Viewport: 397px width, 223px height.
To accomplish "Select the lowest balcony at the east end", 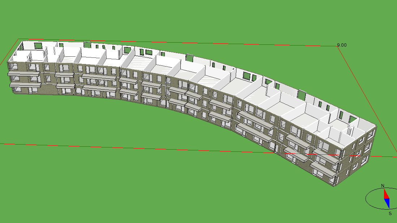I will point(322,170).
